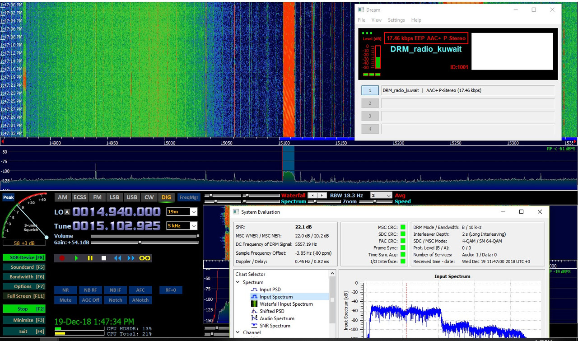
Task: Select the Input PSD chart icon
Action: click(254, 290)
